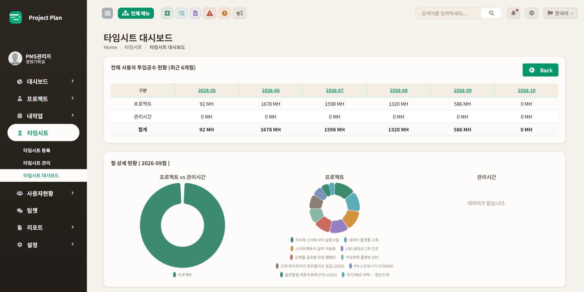Open the 전체 메뉴 button
Viewport: 584px width, 292px height.
coord(136,13)
